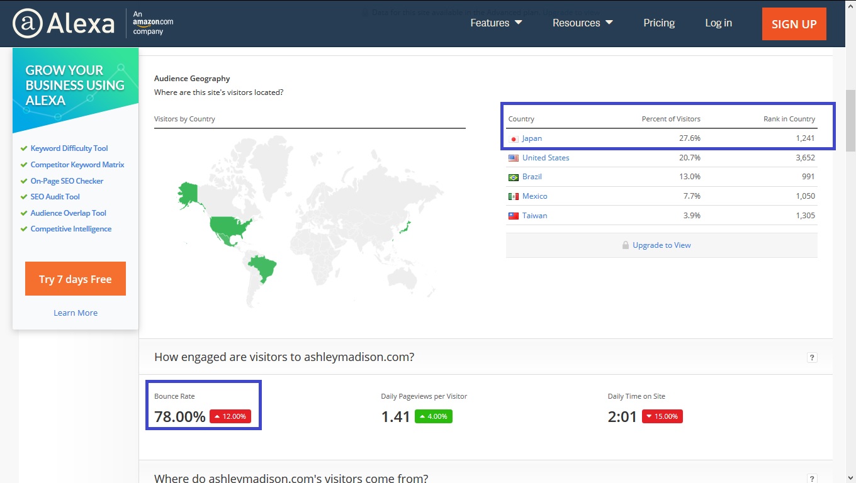
Task: Open Competitive Intelligence link
Action: pos(71,229)
